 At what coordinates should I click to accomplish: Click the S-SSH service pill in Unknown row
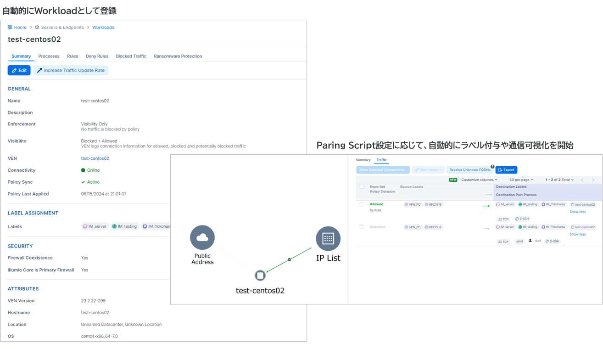553,241
